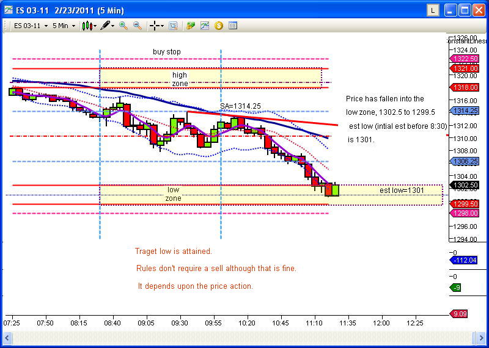Click the gold dollar strategies icon
Viewport: 489px width, 348px height.
(x=219, y=26)
